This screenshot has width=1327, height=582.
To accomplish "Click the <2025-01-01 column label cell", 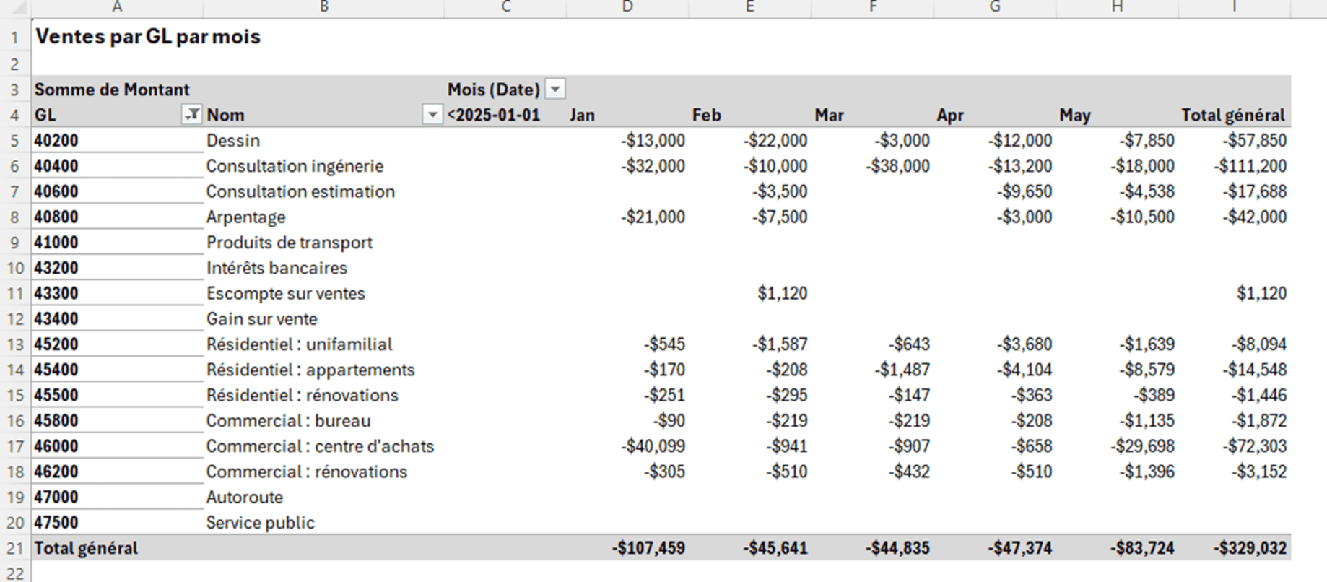I will (x=494, y=115).
